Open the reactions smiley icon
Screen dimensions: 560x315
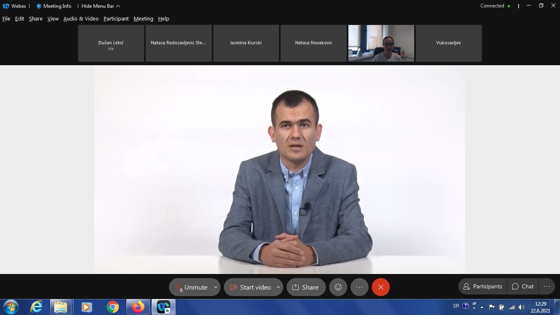pyautogui.click(x=338, y=287)
